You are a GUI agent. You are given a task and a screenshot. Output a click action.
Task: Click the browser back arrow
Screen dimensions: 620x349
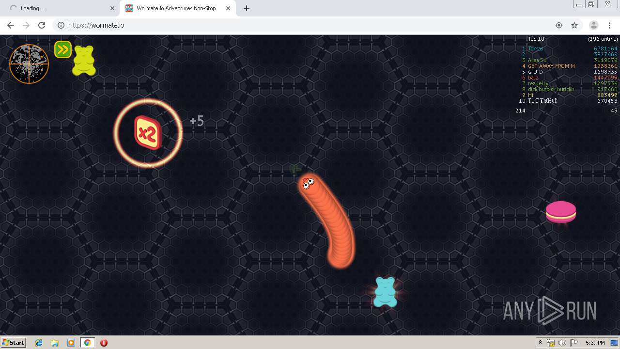pos(11,25)
